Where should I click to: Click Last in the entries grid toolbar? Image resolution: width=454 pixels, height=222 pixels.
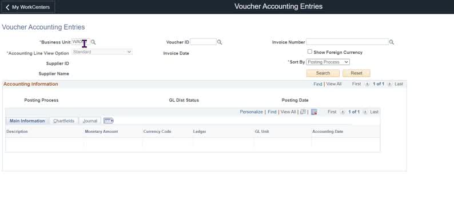coord(374,112)
